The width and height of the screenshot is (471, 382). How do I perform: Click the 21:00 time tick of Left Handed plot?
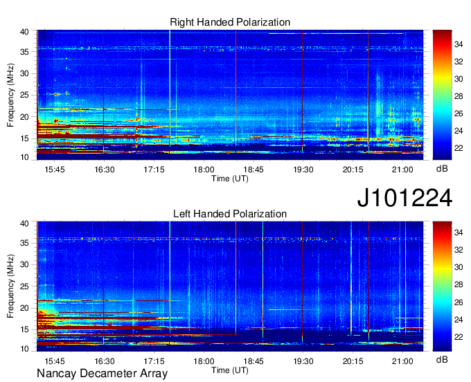tap(402, 361)
